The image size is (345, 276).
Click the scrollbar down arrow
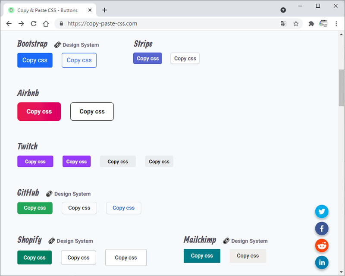341,273
